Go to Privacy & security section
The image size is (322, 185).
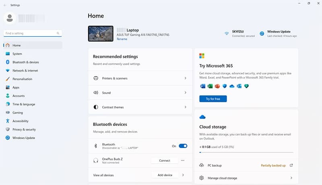[x=24, y=129]
